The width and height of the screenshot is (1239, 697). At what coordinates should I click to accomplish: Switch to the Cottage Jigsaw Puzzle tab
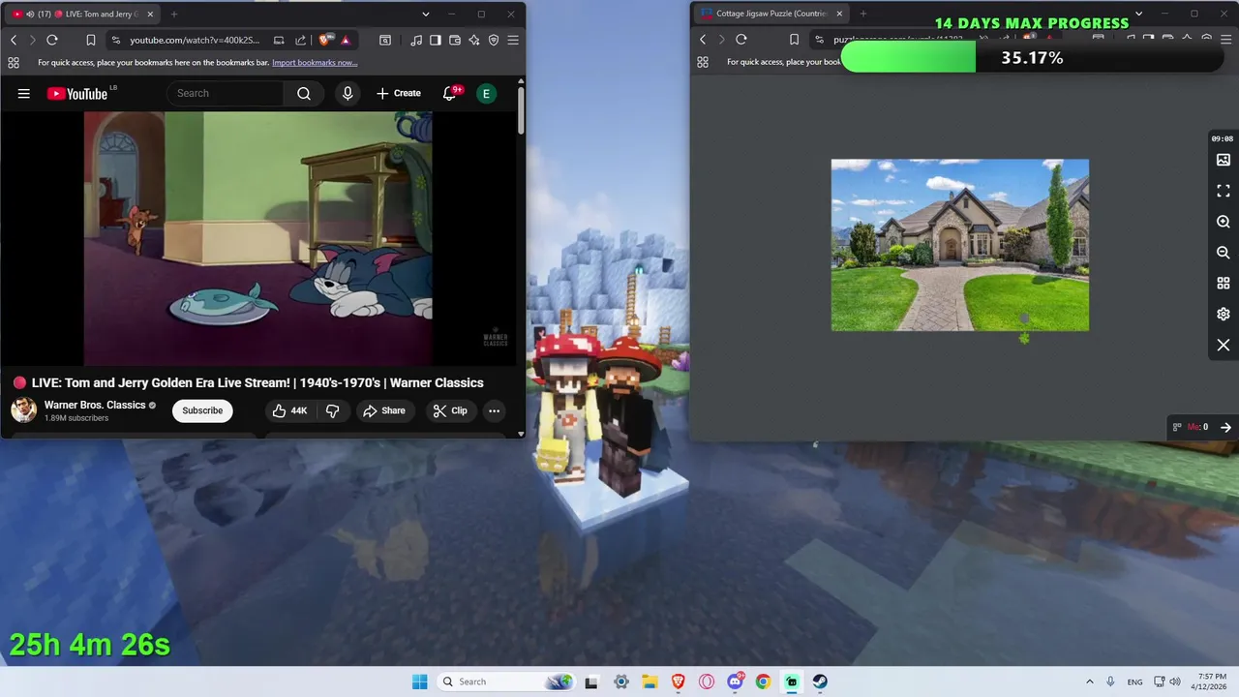tap(771, 15)
